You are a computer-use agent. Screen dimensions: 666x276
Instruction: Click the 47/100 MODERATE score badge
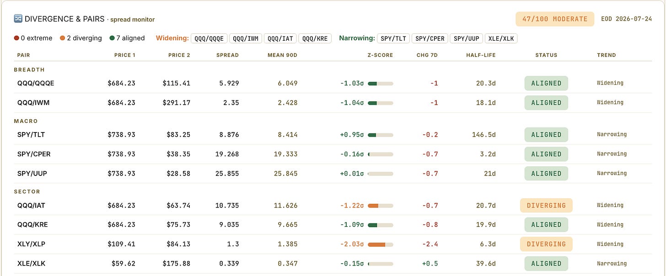coord(555,19)
